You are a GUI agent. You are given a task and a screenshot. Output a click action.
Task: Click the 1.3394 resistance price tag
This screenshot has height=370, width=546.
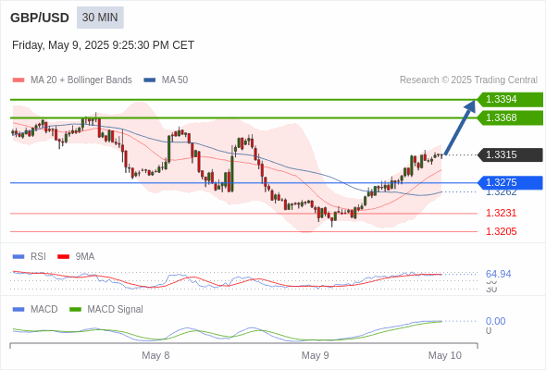click(x=510, y=100)
